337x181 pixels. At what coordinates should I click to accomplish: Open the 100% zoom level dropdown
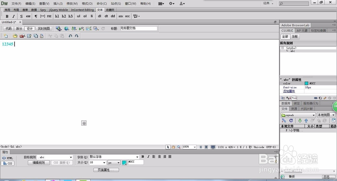tap(194, 147)
